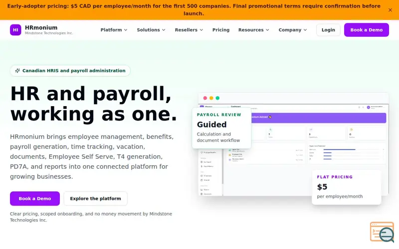The image size is (399, 249).
Task: Click the red dot in preview window
Action: (x=205, y=98)
